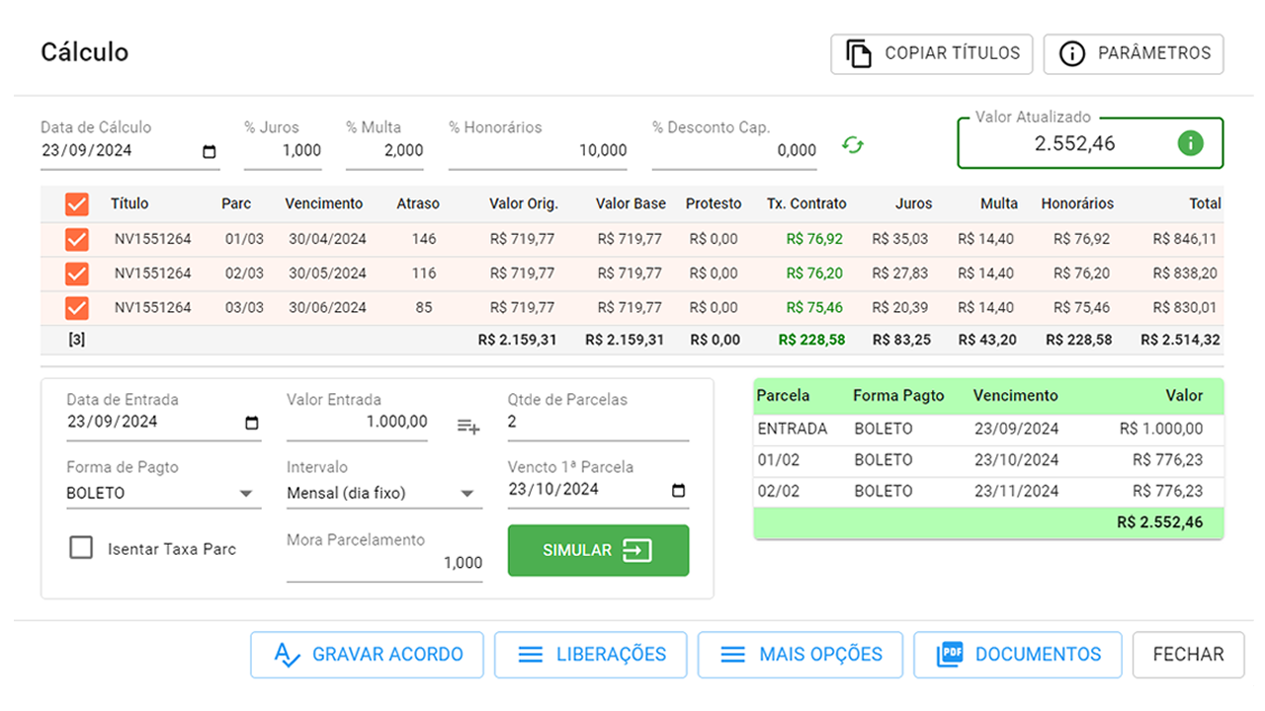Viewport: 1265px width, 711px height.
Task: Click the green Tx. Contrato value R$ 76,92
Action: pyautogui.click(x=814, y=239)
